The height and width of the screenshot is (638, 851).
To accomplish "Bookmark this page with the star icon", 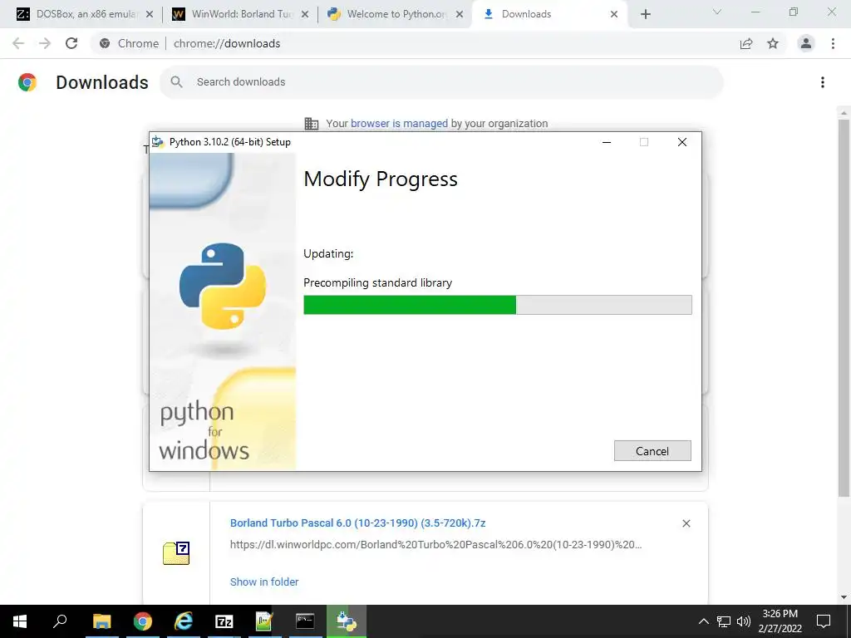I will click(x=773, y=43).
